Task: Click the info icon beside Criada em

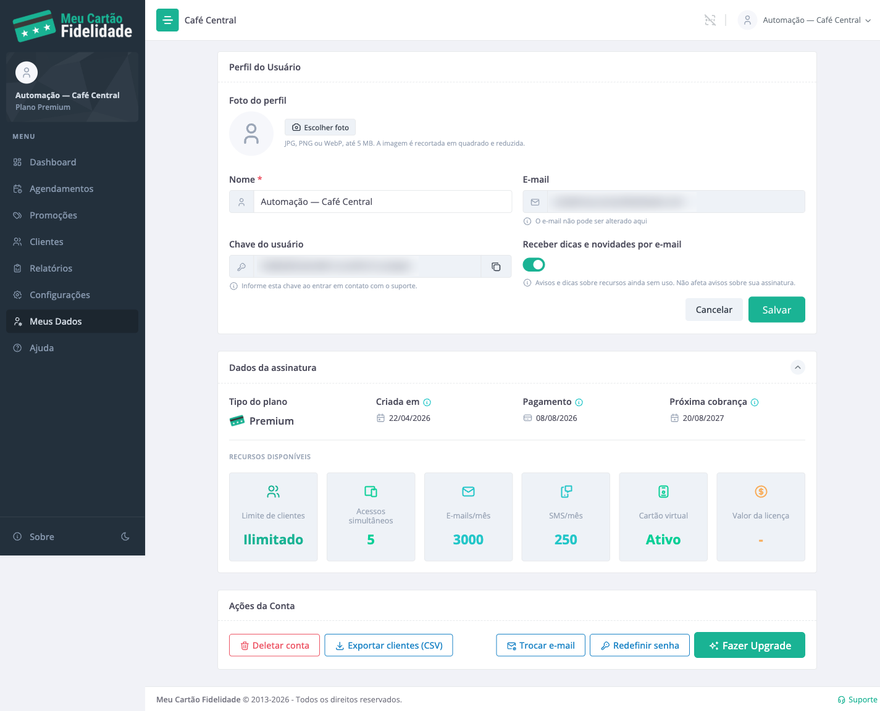Action: 427,402
